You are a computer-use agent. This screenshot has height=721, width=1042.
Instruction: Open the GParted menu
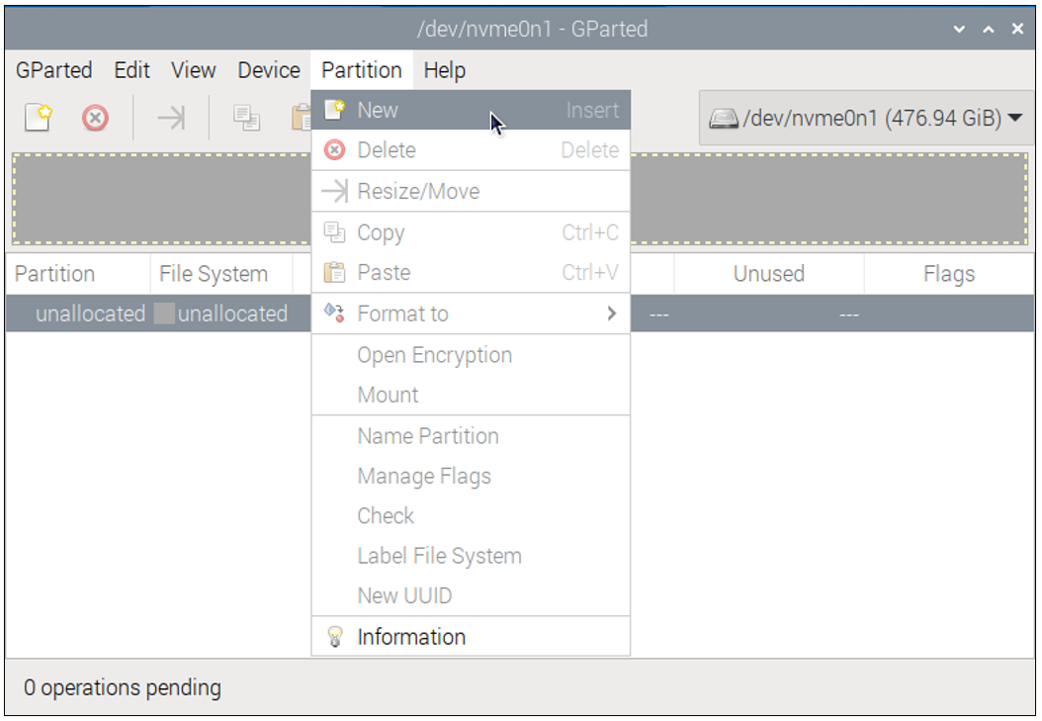click(x=53, y=70)
